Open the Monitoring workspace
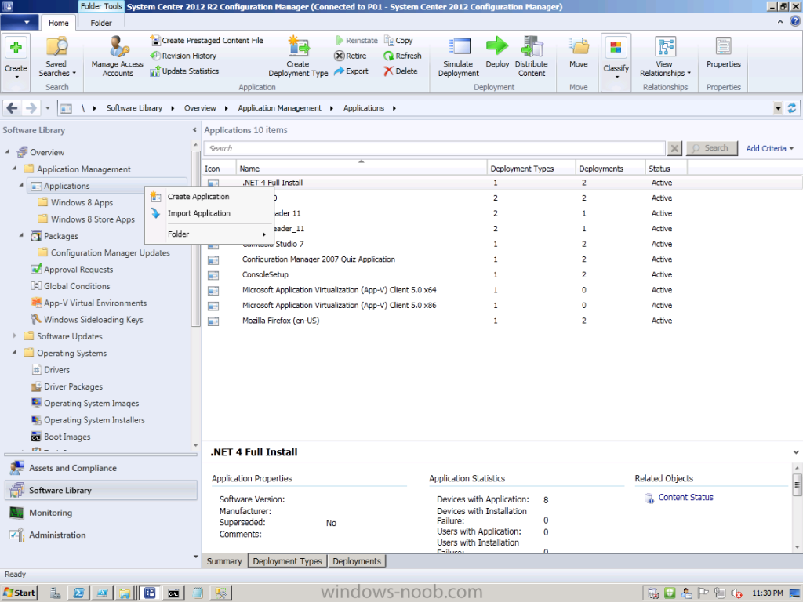The image size is (803, 602). pyautogui.click(x=101, y=513)
